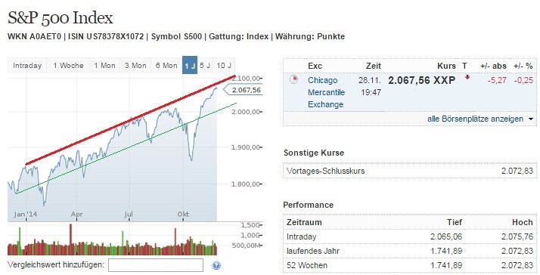
Task: Open the Chicago Mercantile Exchange link
Action: click(x=326, y=92)
